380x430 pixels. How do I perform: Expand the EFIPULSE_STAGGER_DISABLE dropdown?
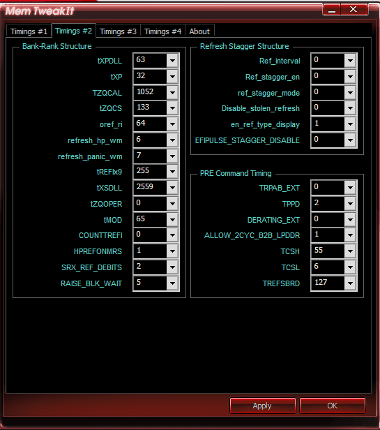[350, 140]
